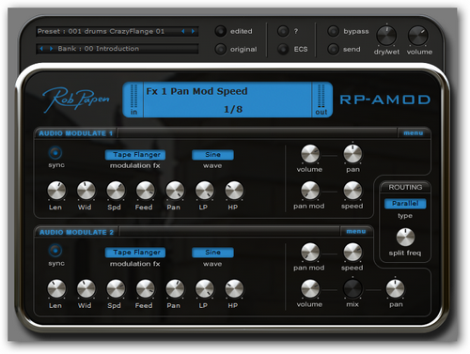
Task: Click the edited preset button
Action: tap(220, 31)
